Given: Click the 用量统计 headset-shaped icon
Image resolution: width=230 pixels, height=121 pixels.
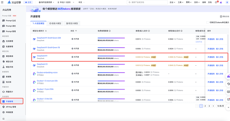Looking at the screenshot, I should point(4,92).
